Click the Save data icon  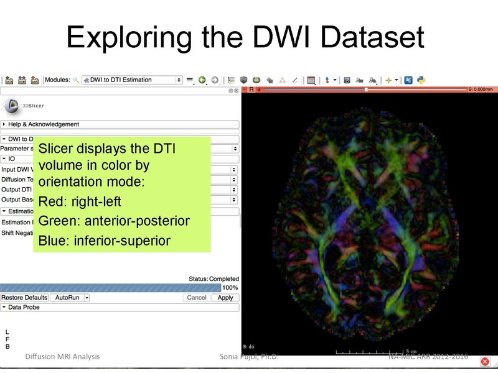[35, 80]
